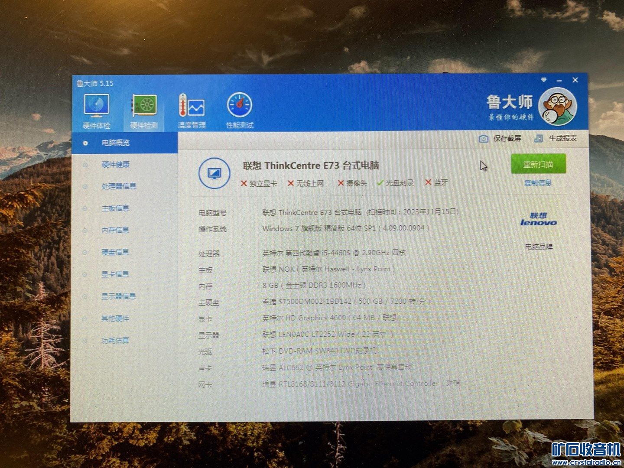The image size is (624, 468).
Task: Click the 鲁大师 5.15 window title
Action: point(95,84)
